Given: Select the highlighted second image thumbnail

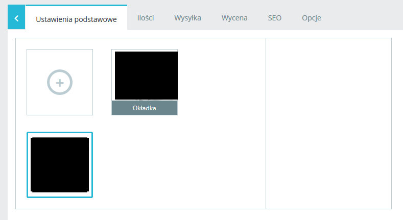Looking at the screenshot, I should pos(60,165).
